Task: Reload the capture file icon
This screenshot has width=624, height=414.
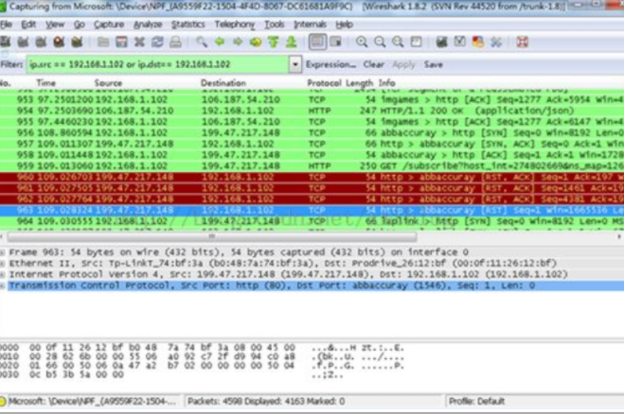Action: coord(157,43)
